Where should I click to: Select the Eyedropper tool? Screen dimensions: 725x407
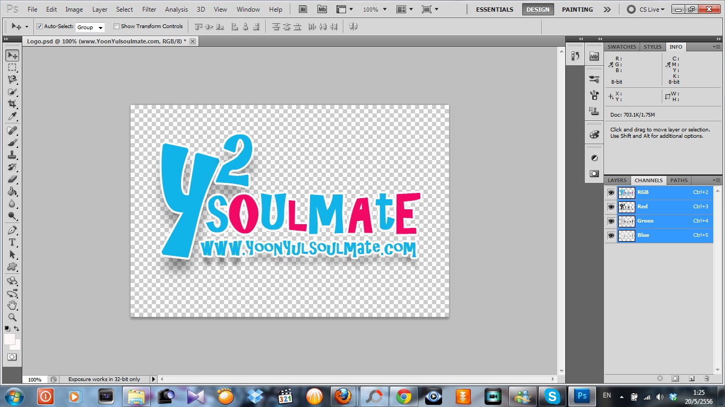12,117
